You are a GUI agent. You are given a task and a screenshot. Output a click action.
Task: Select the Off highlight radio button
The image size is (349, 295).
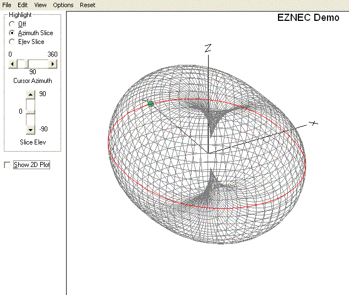point(12,24)
